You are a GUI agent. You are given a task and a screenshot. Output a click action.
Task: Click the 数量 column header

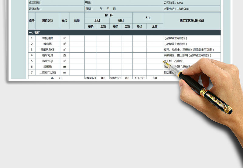pyautogui.click(x=77, y=21)
